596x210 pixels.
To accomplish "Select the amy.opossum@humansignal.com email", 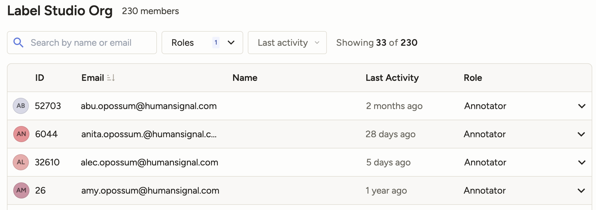I will (150, 190).
